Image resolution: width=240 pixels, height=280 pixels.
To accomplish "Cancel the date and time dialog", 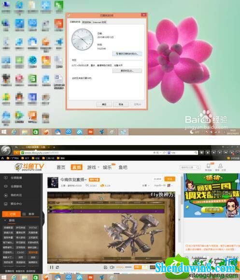I will point(121,104).
